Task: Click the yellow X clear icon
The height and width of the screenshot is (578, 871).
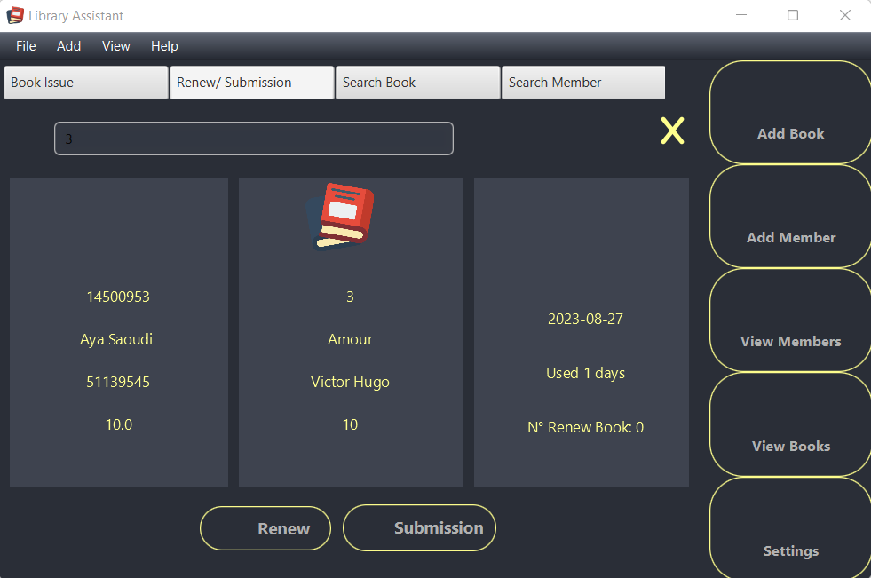Action: point(672,131)
